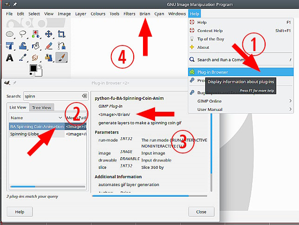Click the Name column sort arrow
Viewport: 299px width, 225px height.
point(60,118)
